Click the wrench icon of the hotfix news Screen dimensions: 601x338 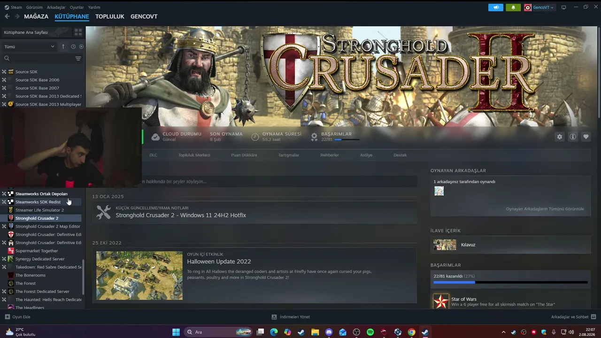click(x=103, y=212)
